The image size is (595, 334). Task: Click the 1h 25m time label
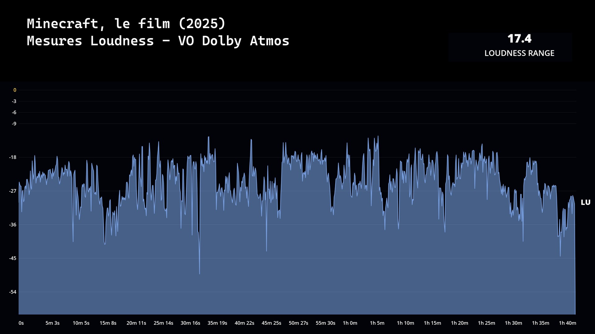pos(486,323)
